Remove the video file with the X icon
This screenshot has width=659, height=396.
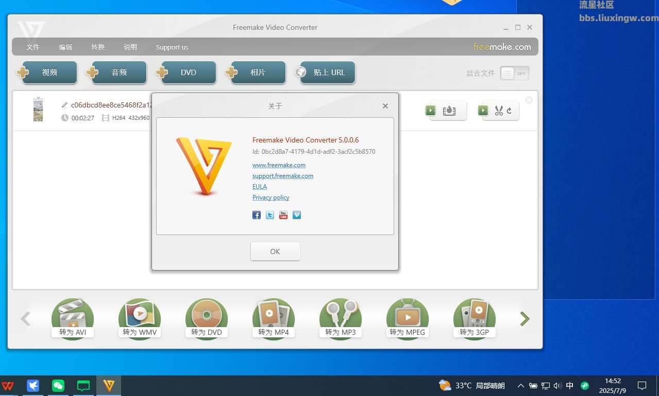coord(529,100)
